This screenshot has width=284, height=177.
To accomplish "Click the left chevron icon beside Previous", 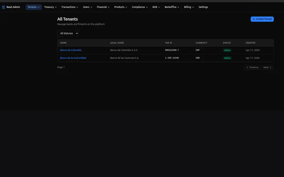I will point(247,67).
